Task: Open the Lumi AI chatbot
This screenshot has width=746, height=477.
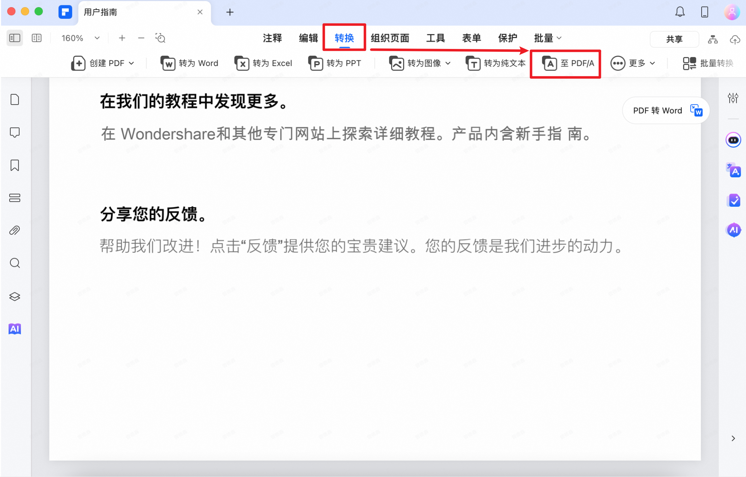Action: (733, 140)
